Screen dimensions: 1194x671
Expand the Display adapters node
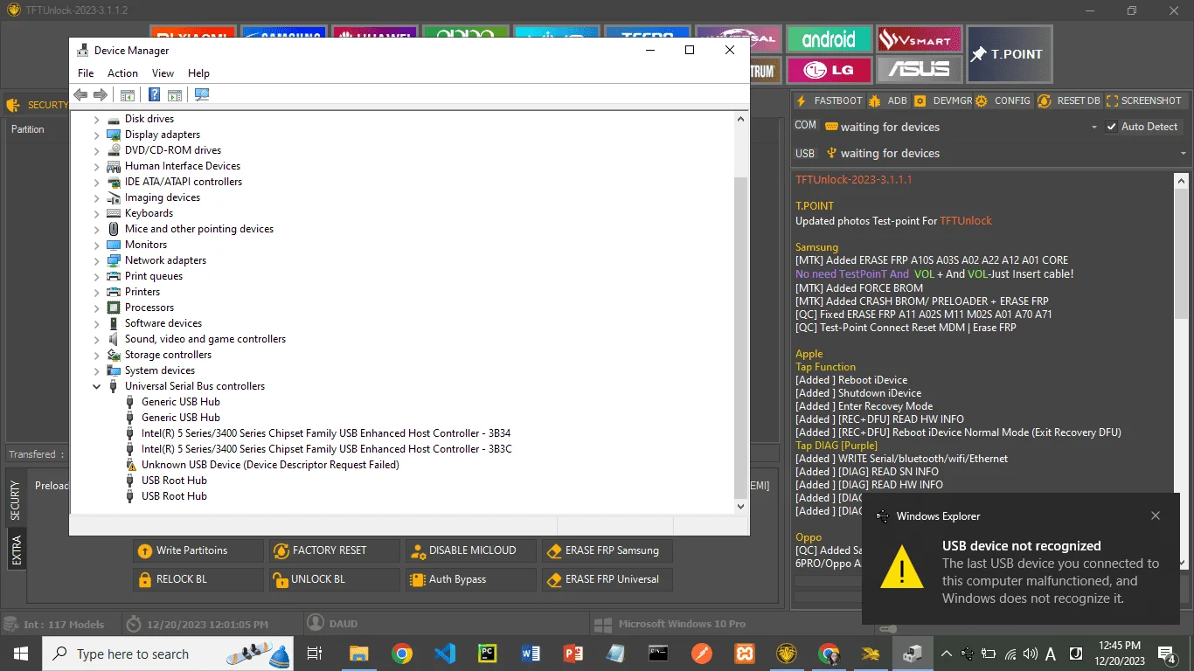coord(96,135)
